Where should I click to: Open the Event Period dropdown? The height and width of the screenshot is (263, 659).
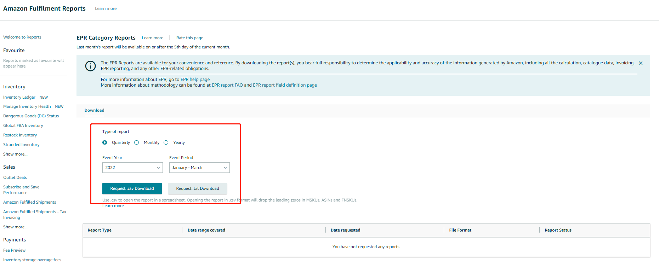pos(199,168)
